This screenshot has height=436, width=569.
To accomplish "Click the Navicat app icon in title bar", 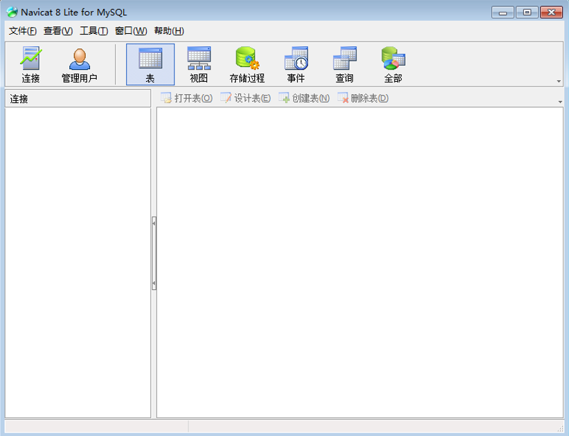I will click(12, 12).
